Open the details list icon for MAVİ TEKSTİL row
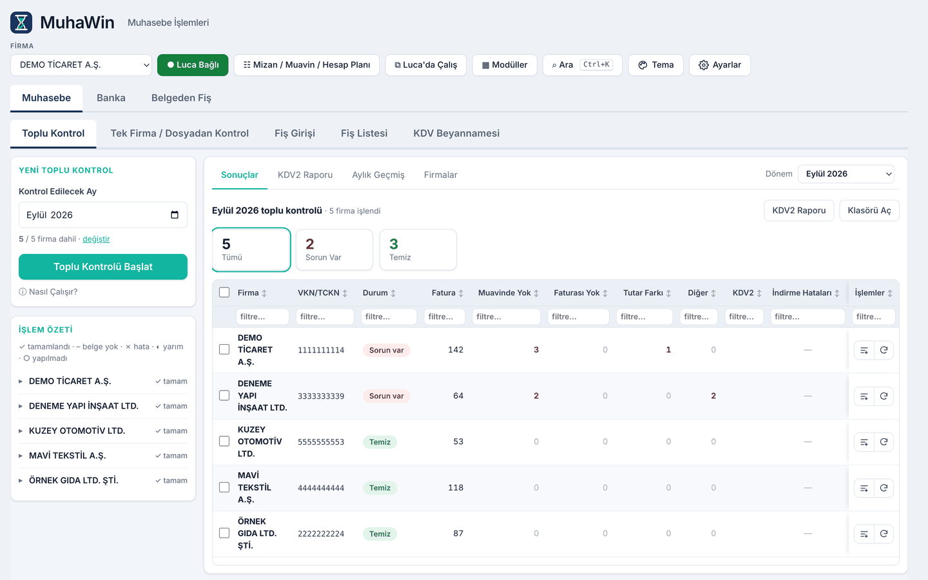 tap(864, 488)
